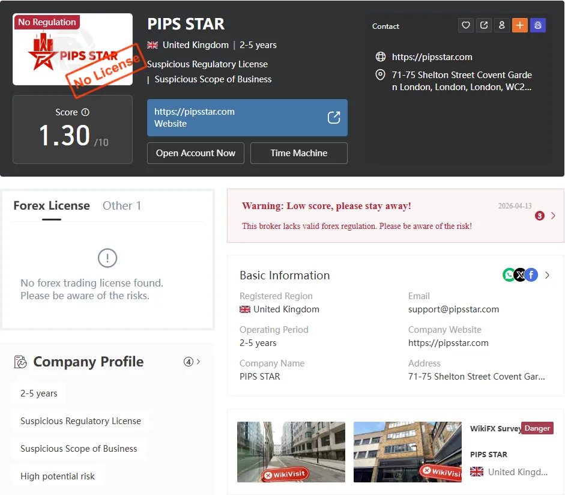
Task: Click the external link icon on Website button
Action: pos(334,118)
